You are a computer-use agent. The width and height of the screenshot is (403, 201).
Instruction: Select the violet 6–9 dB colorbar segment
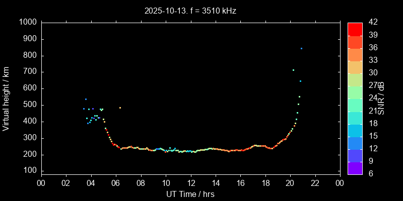pyautogui.click(x=355, y=168)
